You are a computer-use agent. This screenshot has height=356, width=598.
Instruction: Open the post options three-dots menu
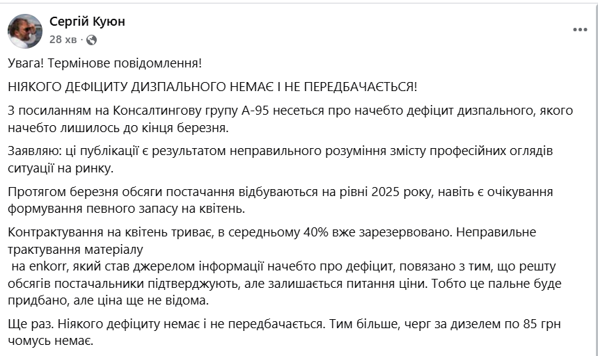[579, 30]
